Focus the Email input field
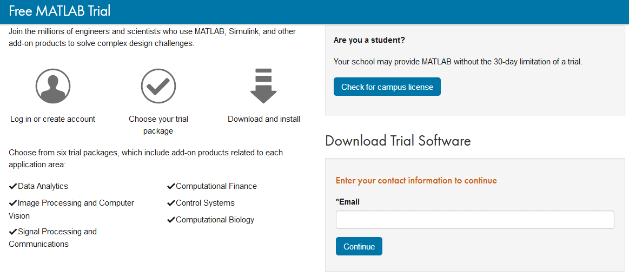 point(474,220)
